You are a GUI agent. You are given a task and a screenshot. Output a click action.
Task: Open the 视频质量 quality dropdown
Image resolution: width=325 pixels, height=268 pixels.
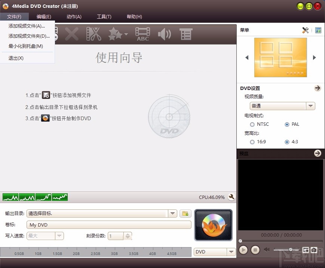click(310, 106)
